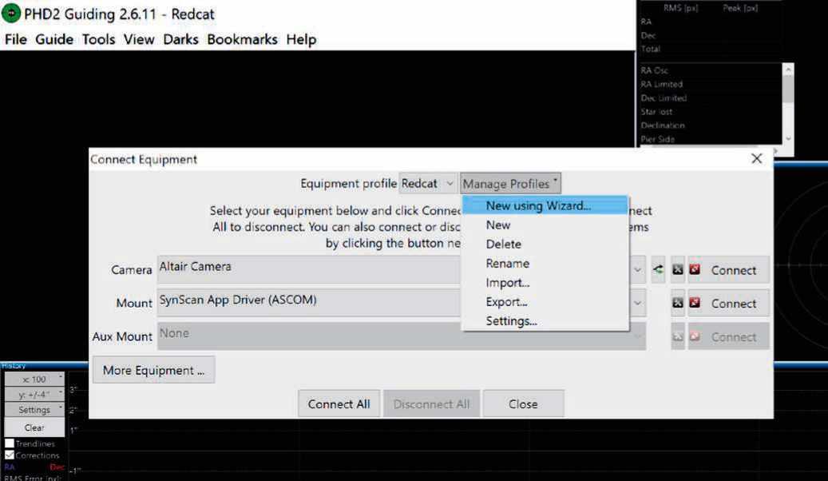Click Disconnect All button
The image size is (828, 481).
point(431,403)
